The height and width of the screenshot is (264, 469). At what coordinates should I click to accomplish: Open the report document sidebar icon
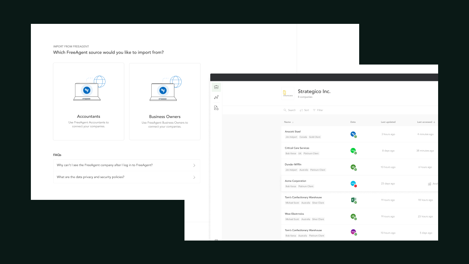(x=216, y=108)
